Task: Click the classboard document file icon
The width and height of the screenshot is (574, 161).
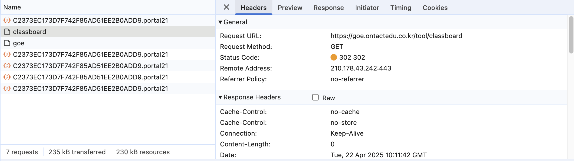Action: pyautogui.click(x=7, y=32)
